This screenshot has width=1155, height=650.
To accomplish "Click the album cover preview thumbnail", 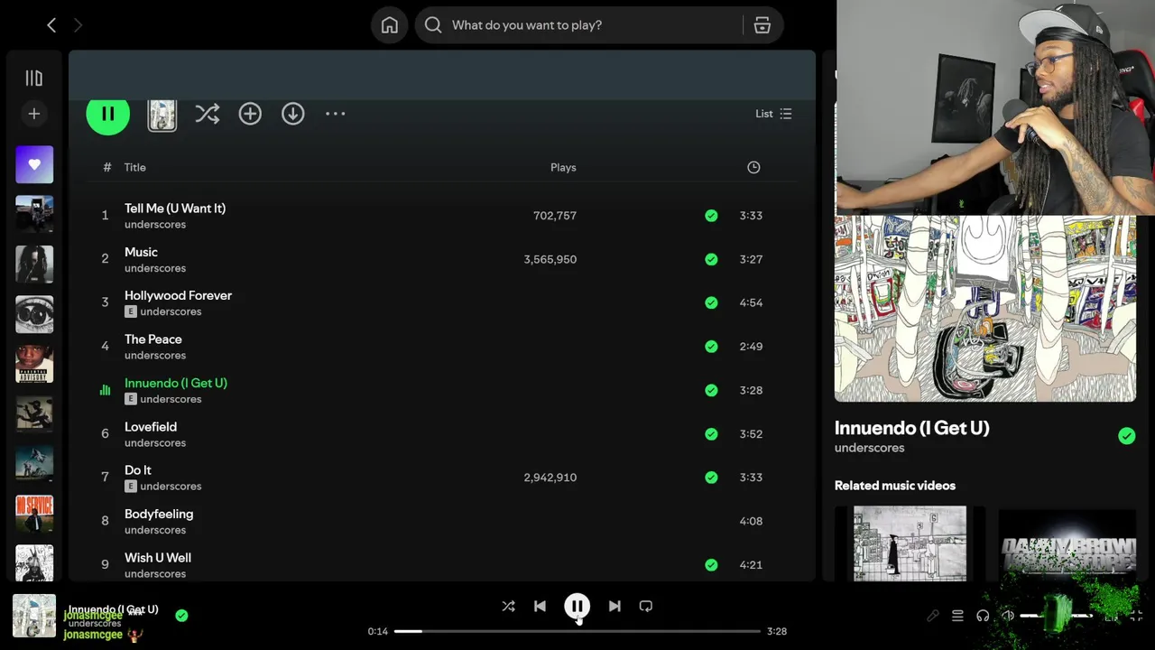I will [x=162, y=115].
